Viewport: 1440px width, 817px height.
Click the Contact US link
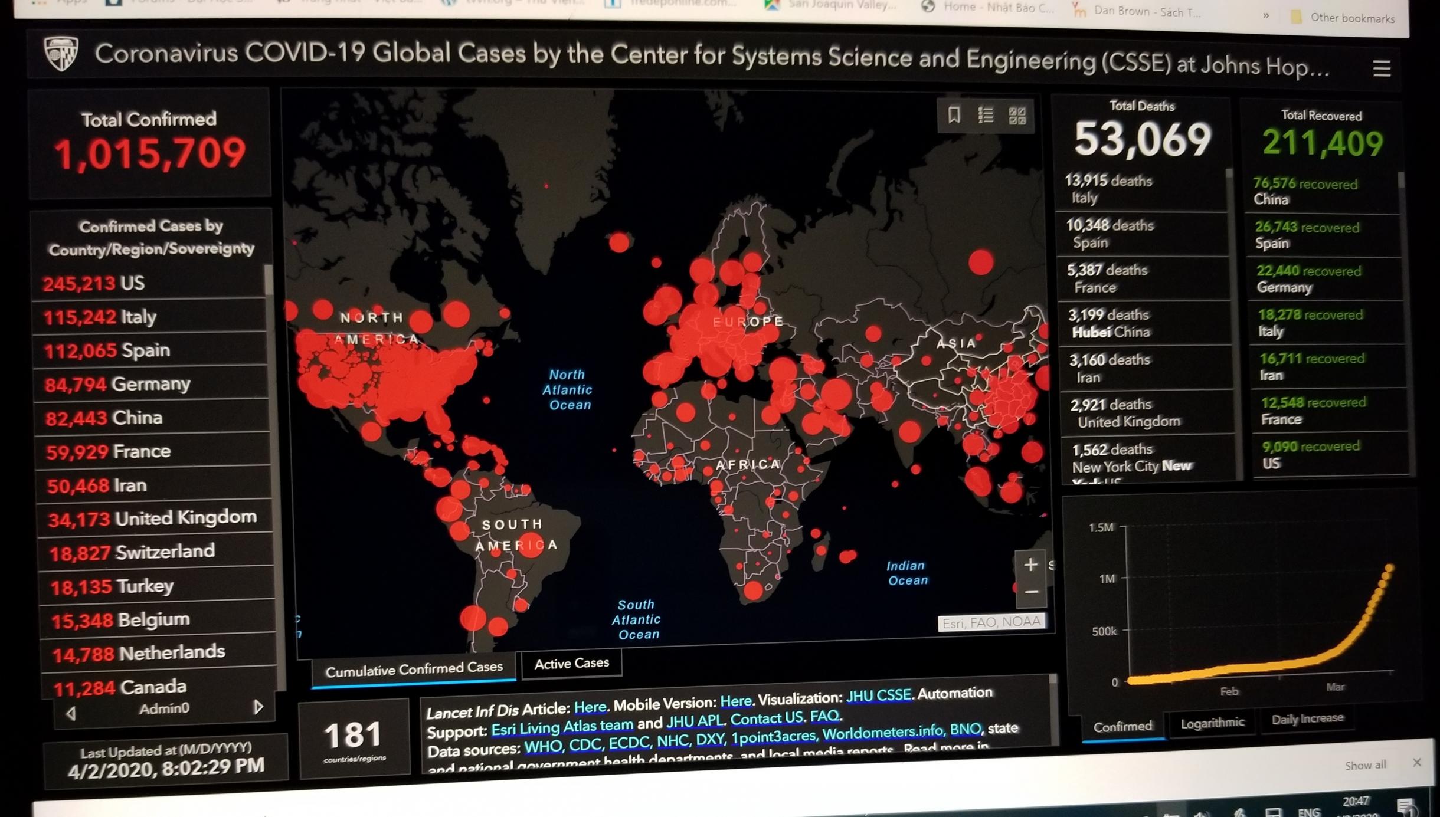point(767,718)
